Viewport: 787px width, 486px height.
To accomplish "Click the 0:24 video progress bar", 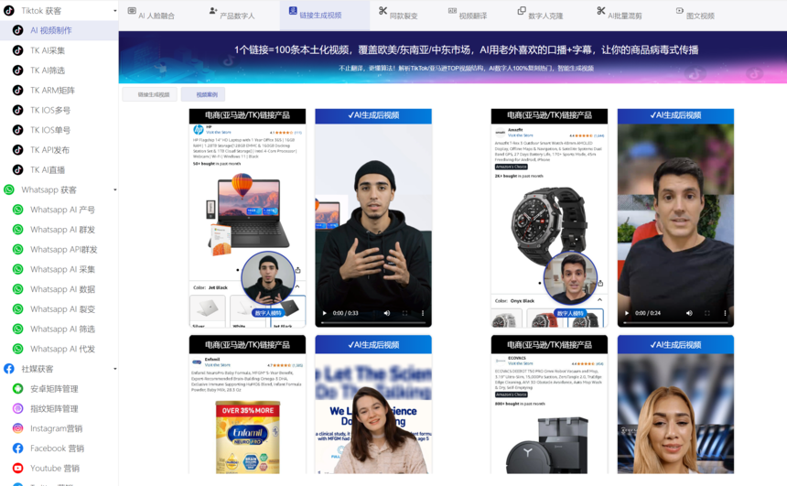I will coord(675,322).
